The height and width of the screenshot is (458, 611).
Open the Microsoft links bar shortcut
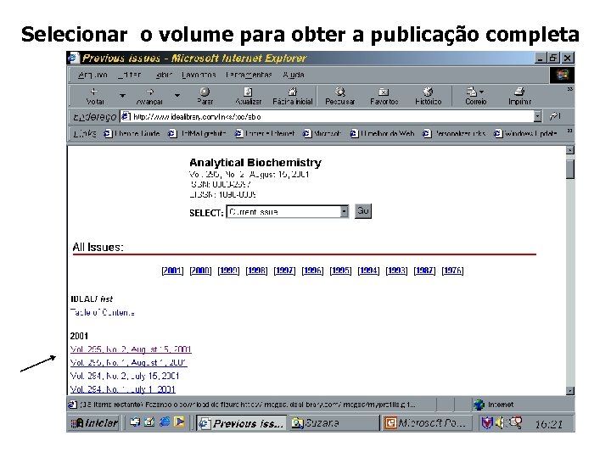pos(322,134)
